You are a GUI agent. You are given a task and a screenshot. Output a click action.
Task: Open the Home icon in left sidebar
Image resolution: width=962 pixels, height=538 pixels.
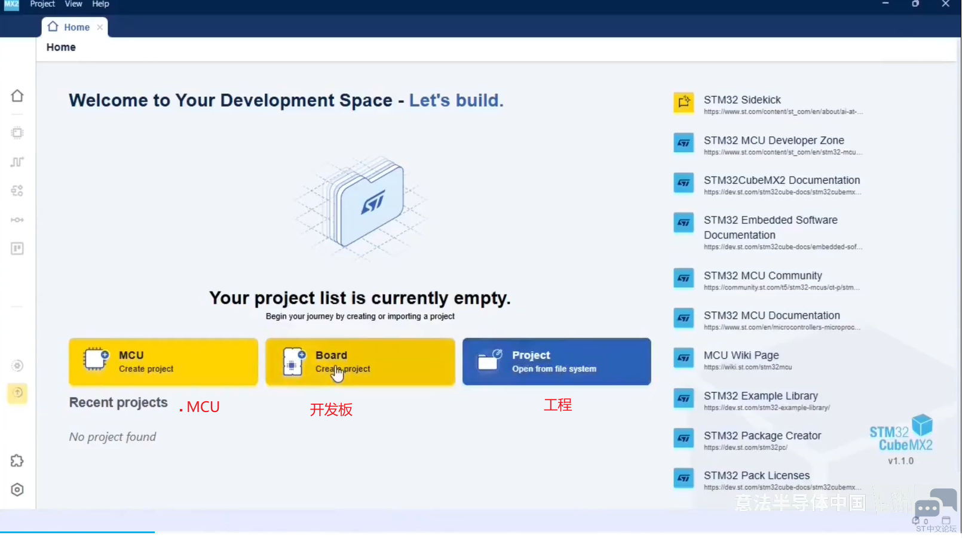(17, 96)
